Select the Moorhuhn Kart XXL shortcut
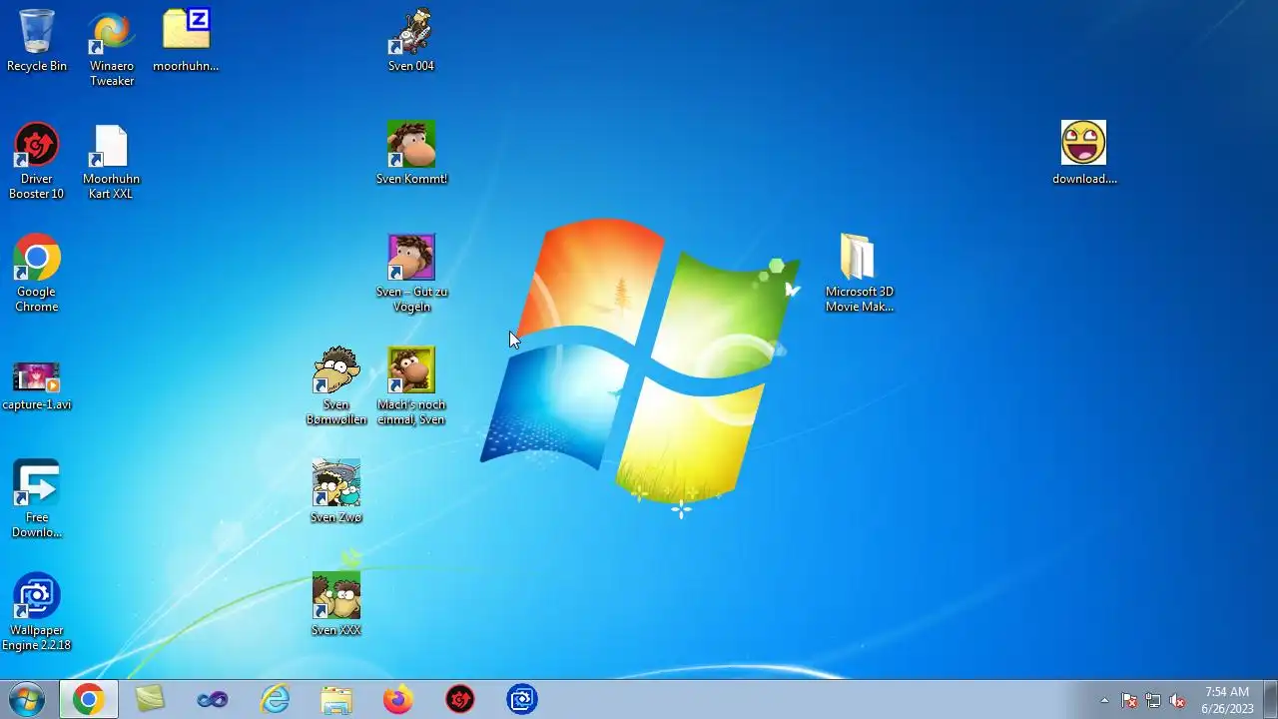The width and height of the screenshot is (1278, 719). [111, 161]
